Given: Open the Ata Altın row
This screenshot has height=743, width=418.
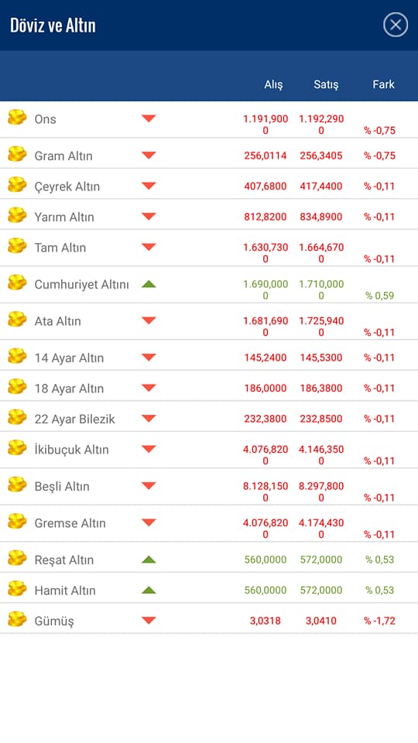Looking at the screenshot, I should click(209, 321).
